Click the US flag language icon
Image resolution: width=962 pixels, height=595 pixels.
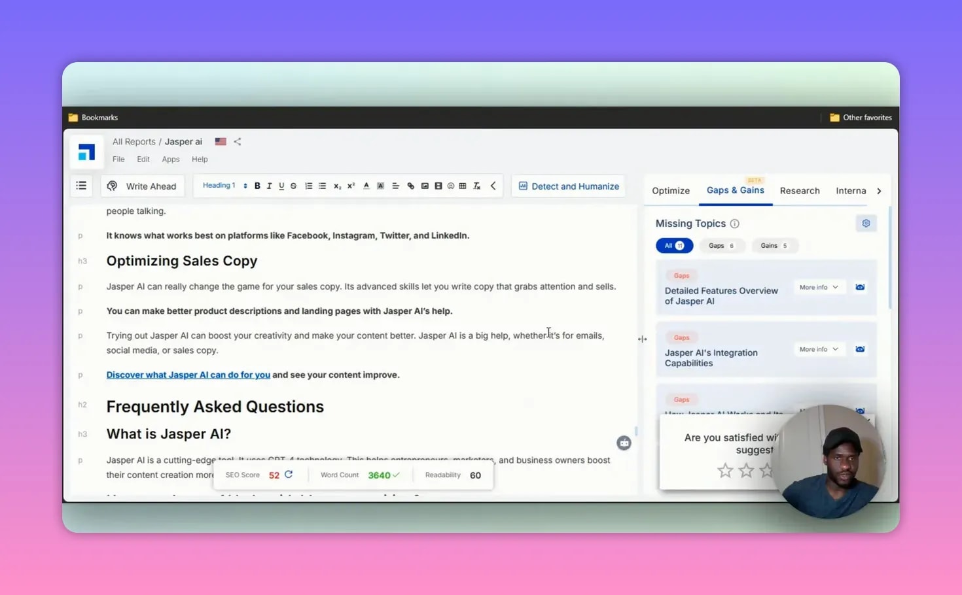[221, 142]
